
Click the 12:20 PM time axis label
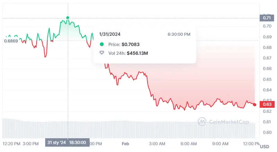click(12, 143)
